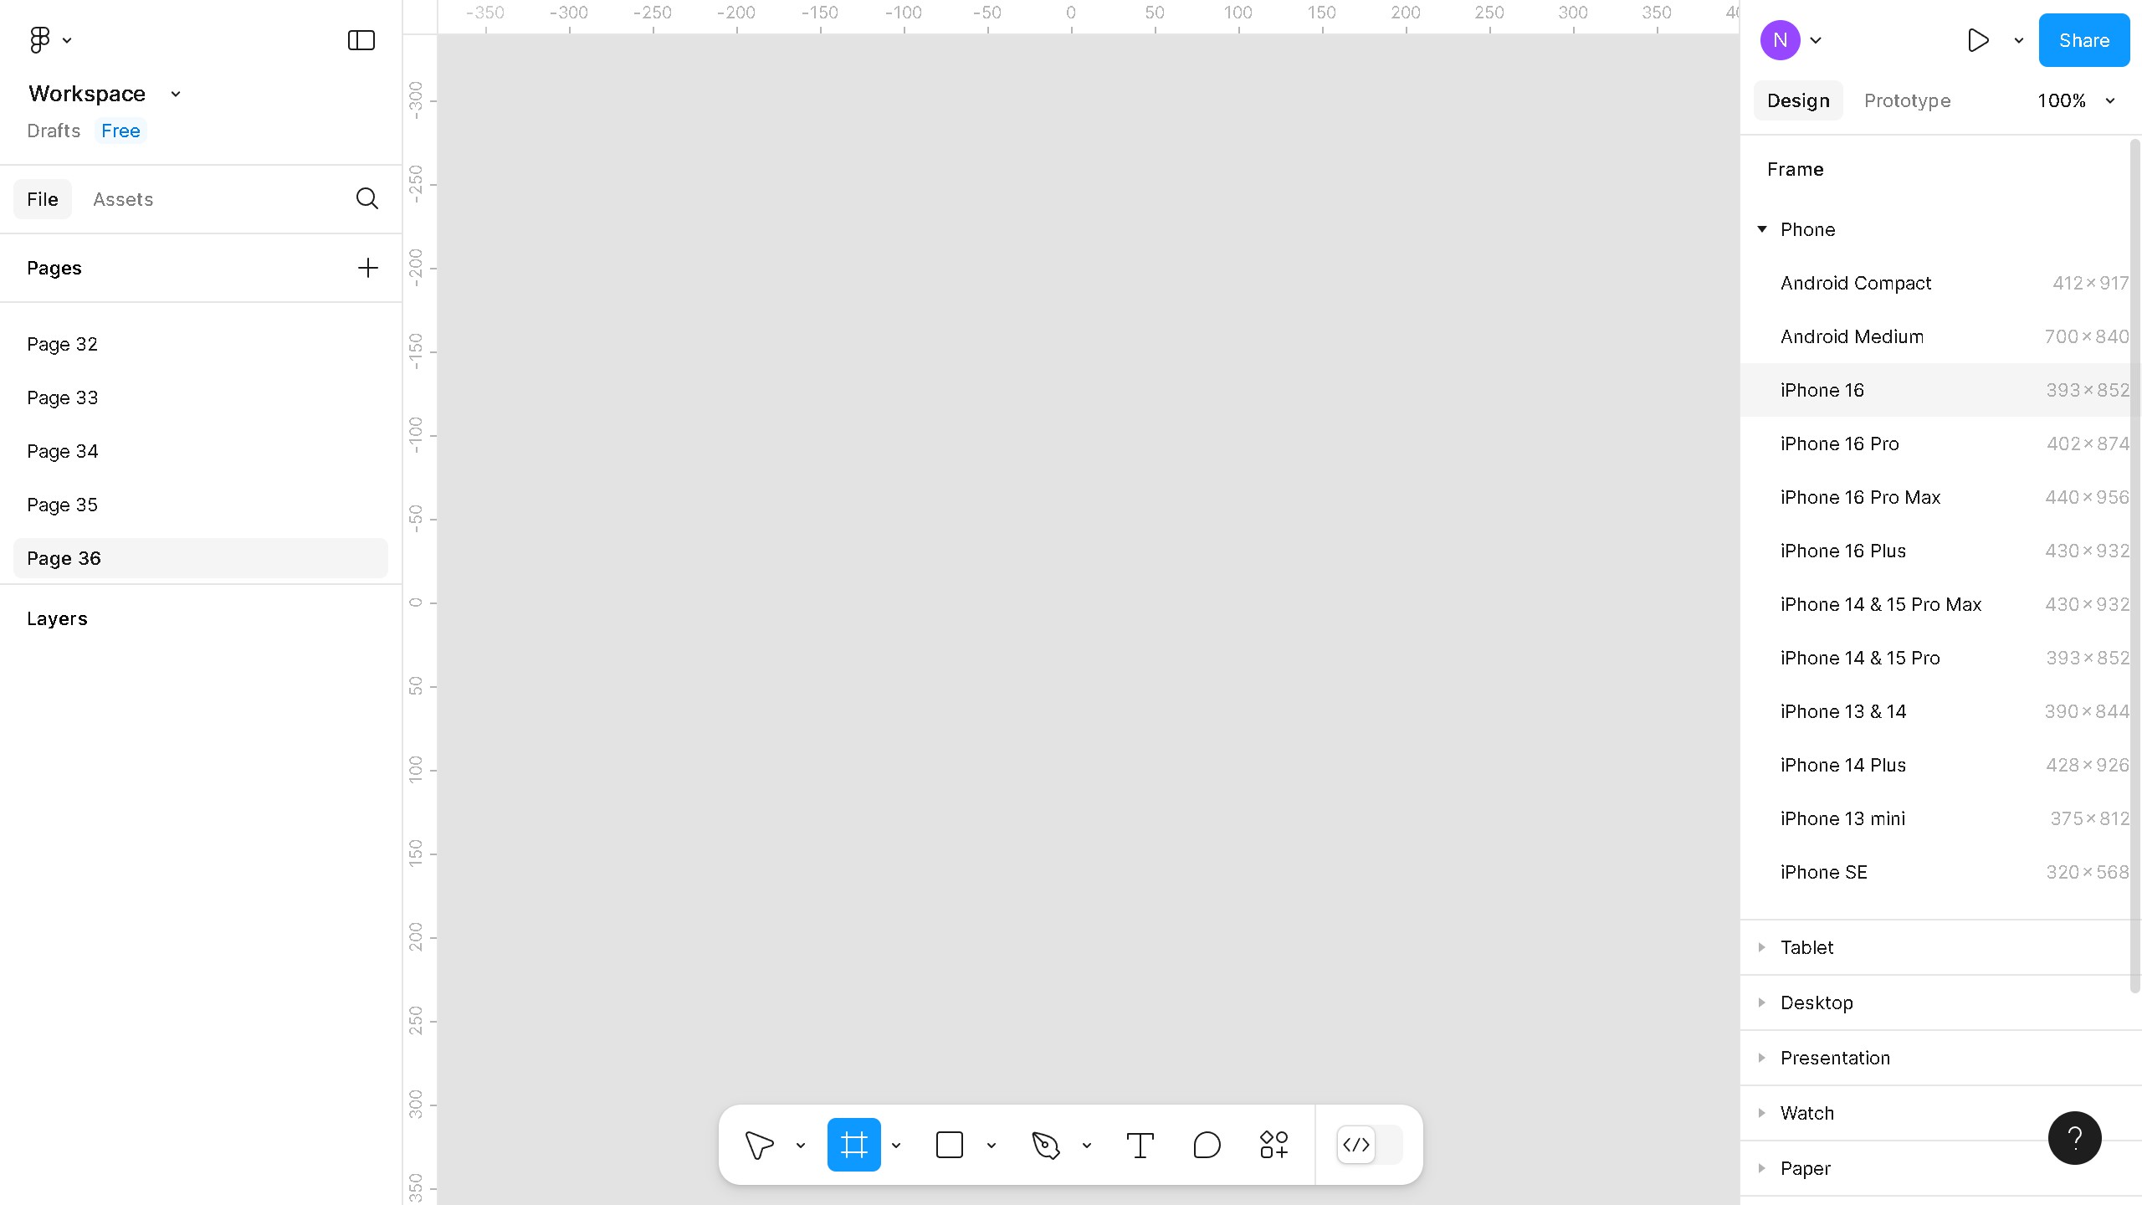The width and height of the screenshot is (2142, 1205).
Task: Open the Actions resources tool
Action: [x=1273, y=1145]
